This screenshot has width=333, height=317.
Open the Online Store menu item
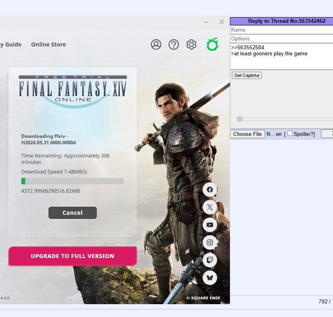pyautogui.click(x=49, y=44)
